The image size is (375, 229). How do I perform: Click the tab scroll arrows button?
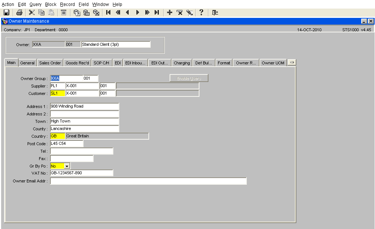(292, 62)
